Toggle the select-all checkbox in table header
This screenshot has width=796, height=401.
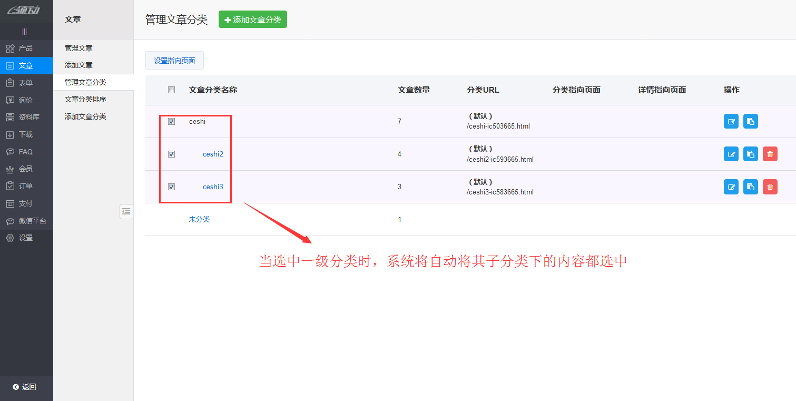point(171,90)
